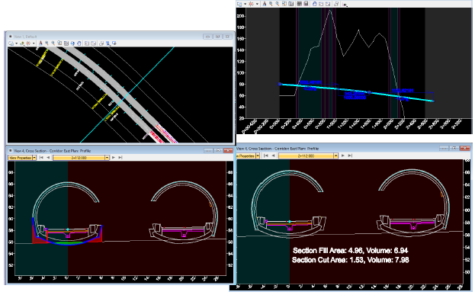
Task: Expand station 2+112.000 dropdown in left section
Action: coord(107,158)
